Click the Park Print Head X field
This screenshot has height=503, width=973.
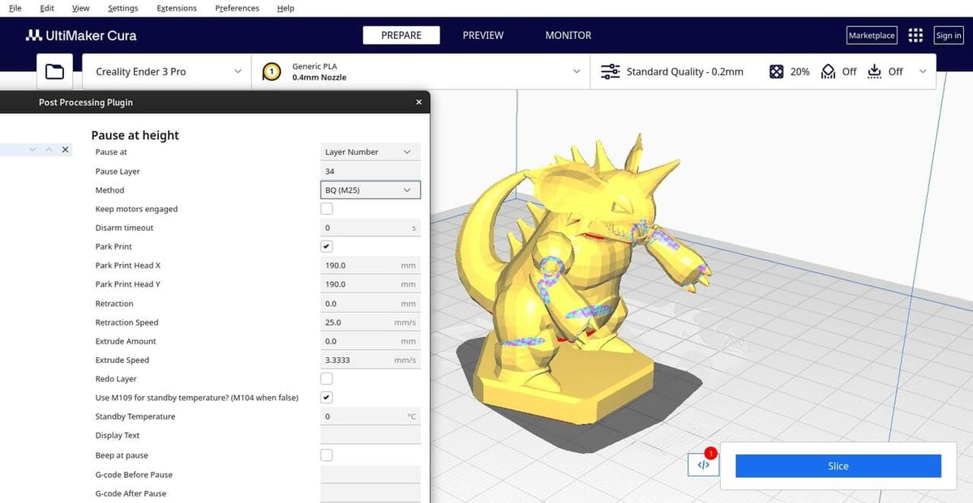(x=371, y=266)
